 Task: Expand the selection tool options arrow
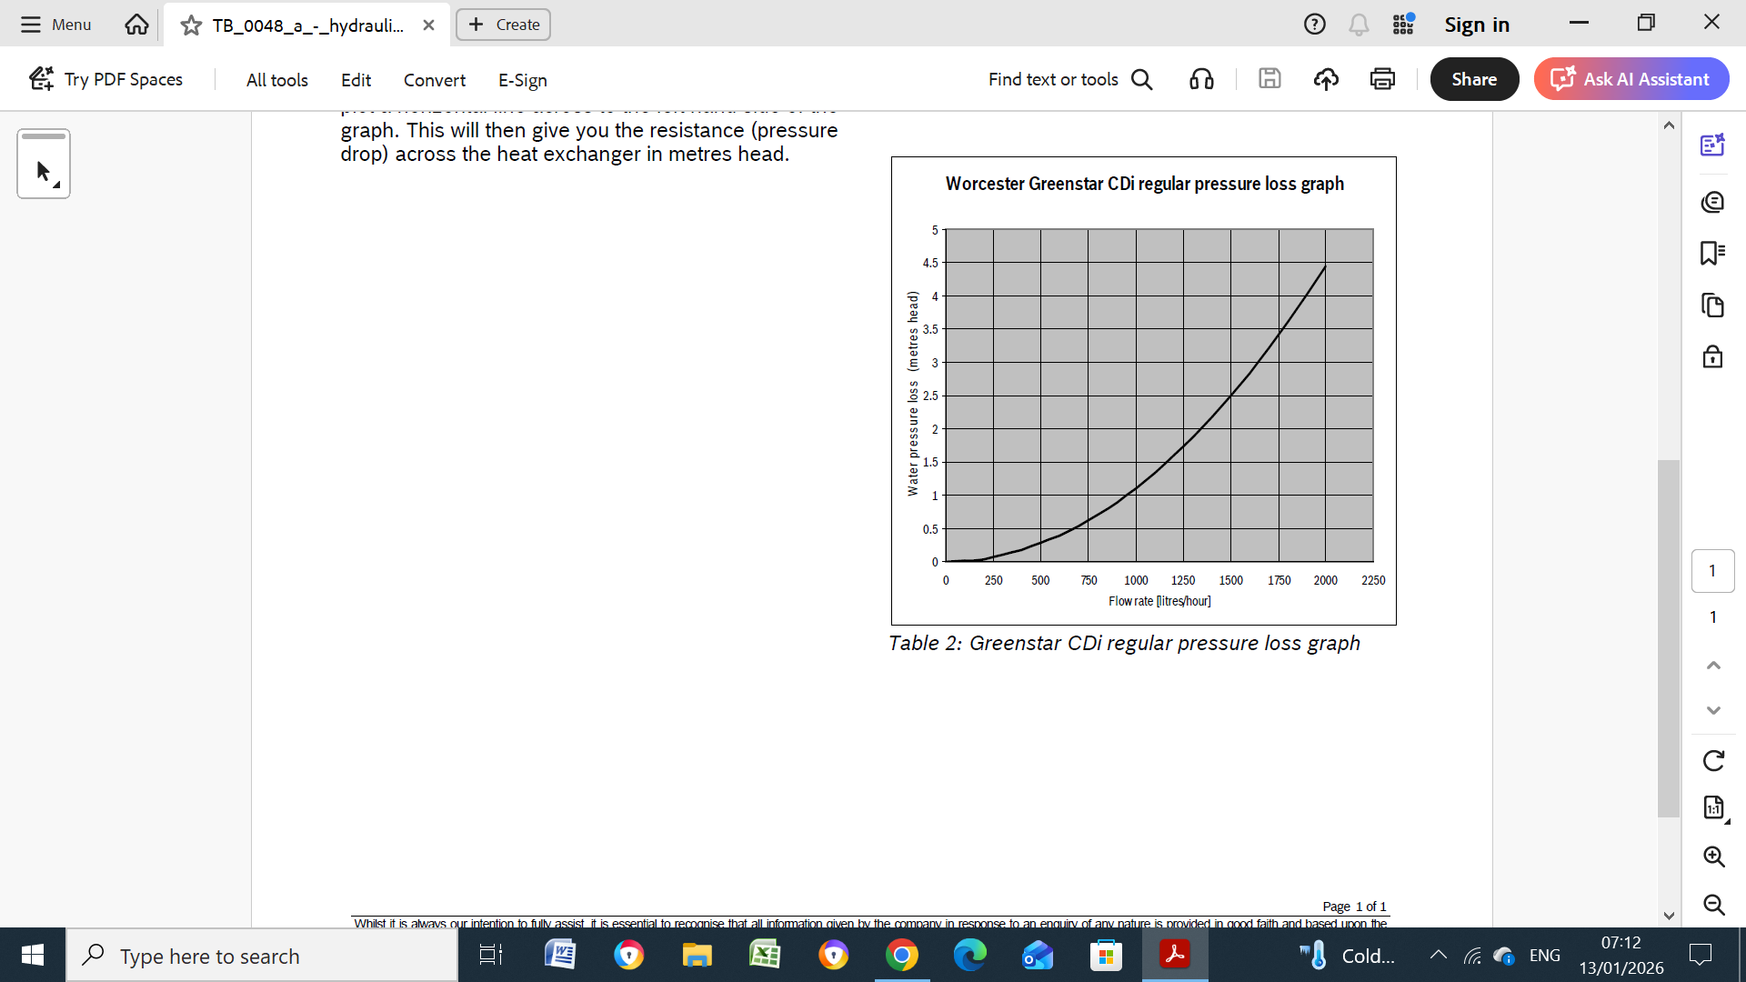(56, 185)
